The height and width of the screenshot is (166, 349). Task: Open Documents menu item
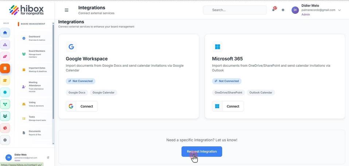(x=34, y=133)
